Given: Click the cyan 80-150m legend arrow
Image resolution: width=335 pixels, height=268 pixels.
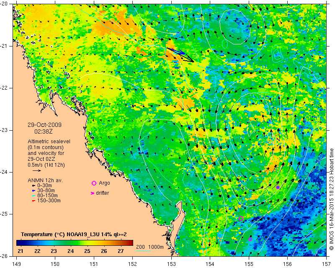Looking at the screenshot, I should point(33,196).
